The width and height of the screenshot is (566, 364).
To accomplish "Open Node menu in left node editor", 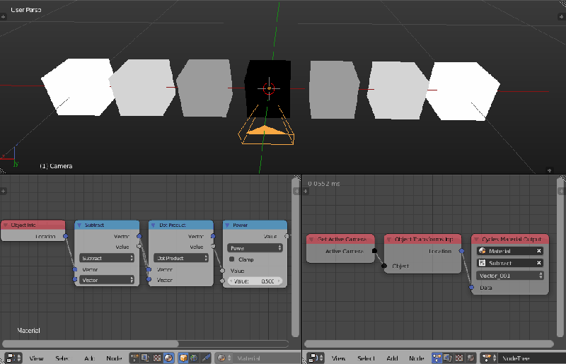I will (x=114, y=358).
